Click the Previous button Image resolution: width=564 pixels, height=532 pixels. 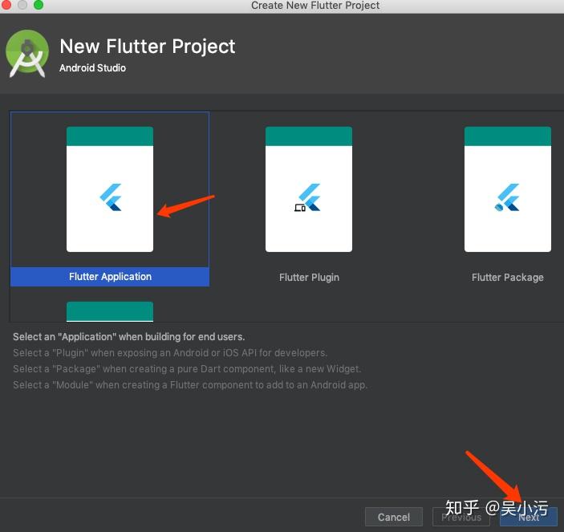461,517
